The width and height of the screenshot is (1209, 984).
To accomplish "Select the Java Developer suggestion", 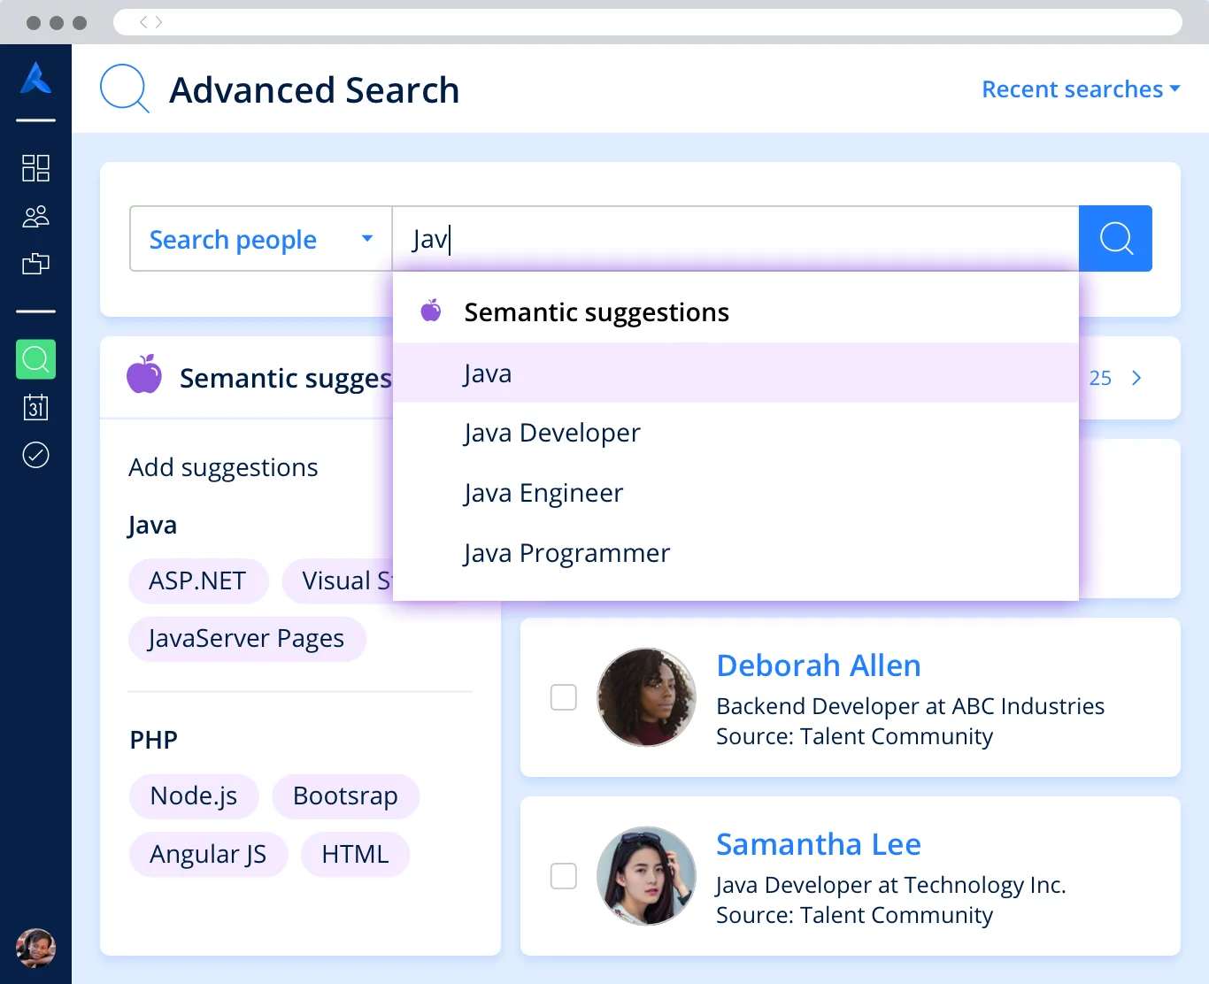I will click(x=551, y=433).
